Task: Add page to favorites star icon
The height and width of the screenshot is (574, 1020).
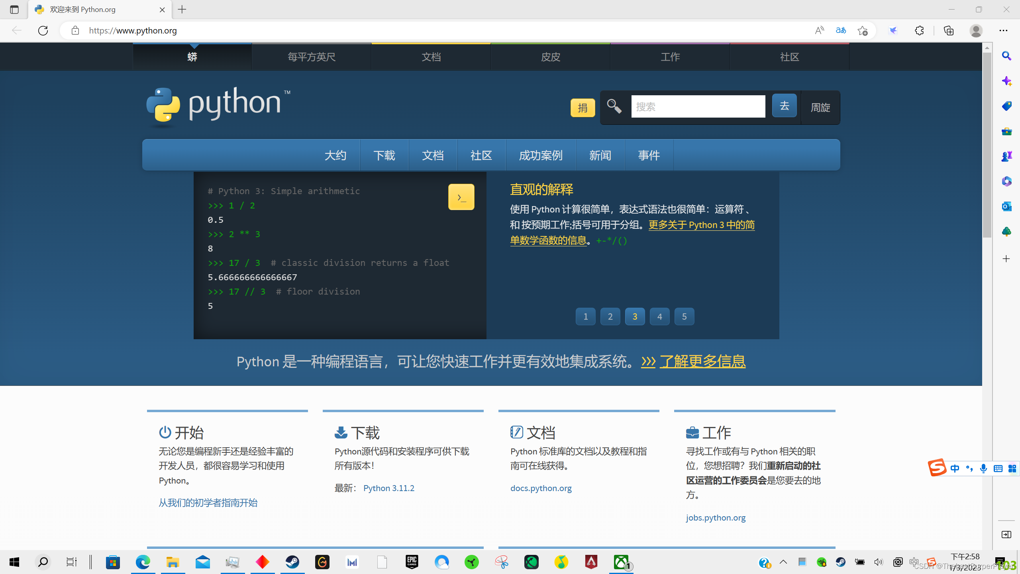Action: pyautogui.click(x=863, y=31)
